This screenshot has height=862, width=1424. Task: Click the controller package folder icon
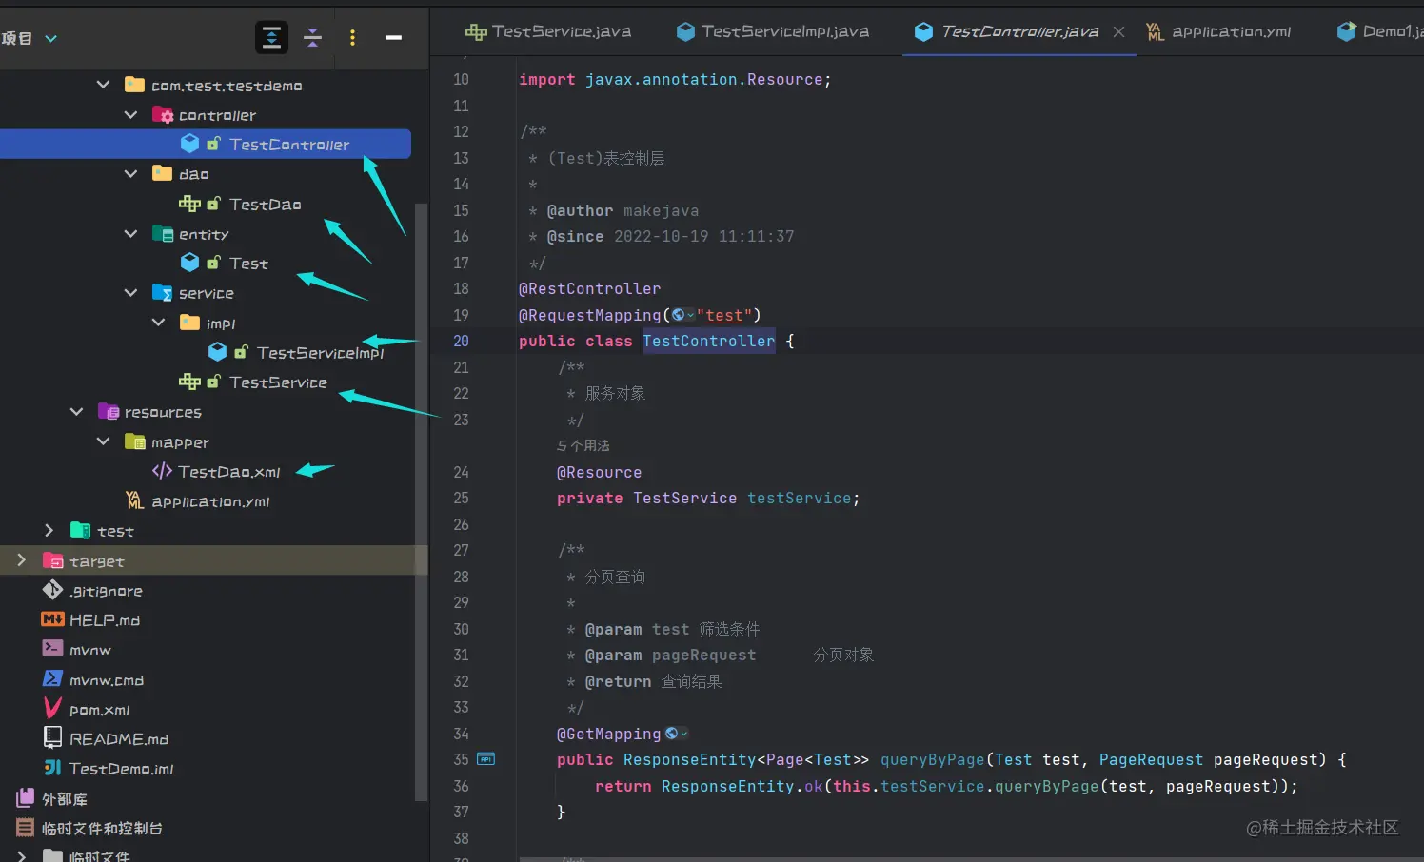(x=162, y=115)
